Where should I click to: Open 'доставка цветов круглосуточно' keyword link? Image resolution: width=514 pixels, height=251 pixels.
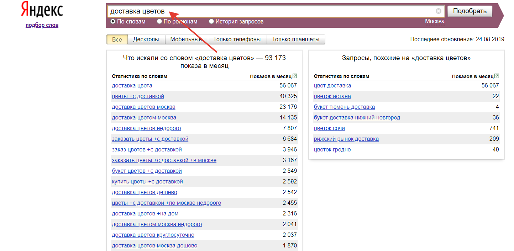pyautogui.click(x=153, y=235)
